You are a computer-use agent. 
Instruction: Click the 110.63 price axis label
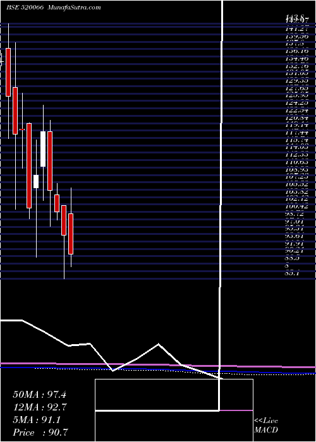(x=296, y=162)
